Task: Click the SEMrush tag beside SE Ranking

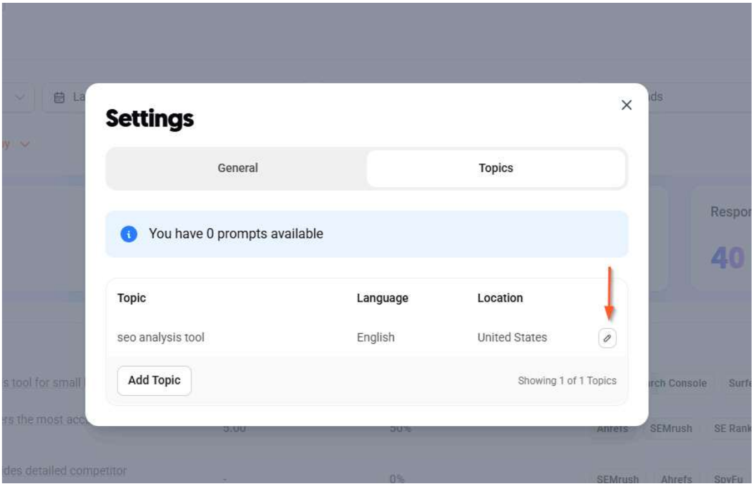Action: pyautogui.click(x=671, y=429)
